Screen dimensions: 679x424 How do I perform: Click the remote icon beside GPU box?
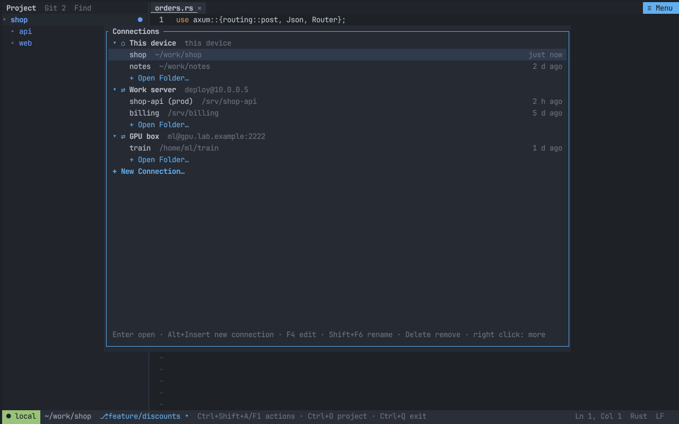[123, 136]
